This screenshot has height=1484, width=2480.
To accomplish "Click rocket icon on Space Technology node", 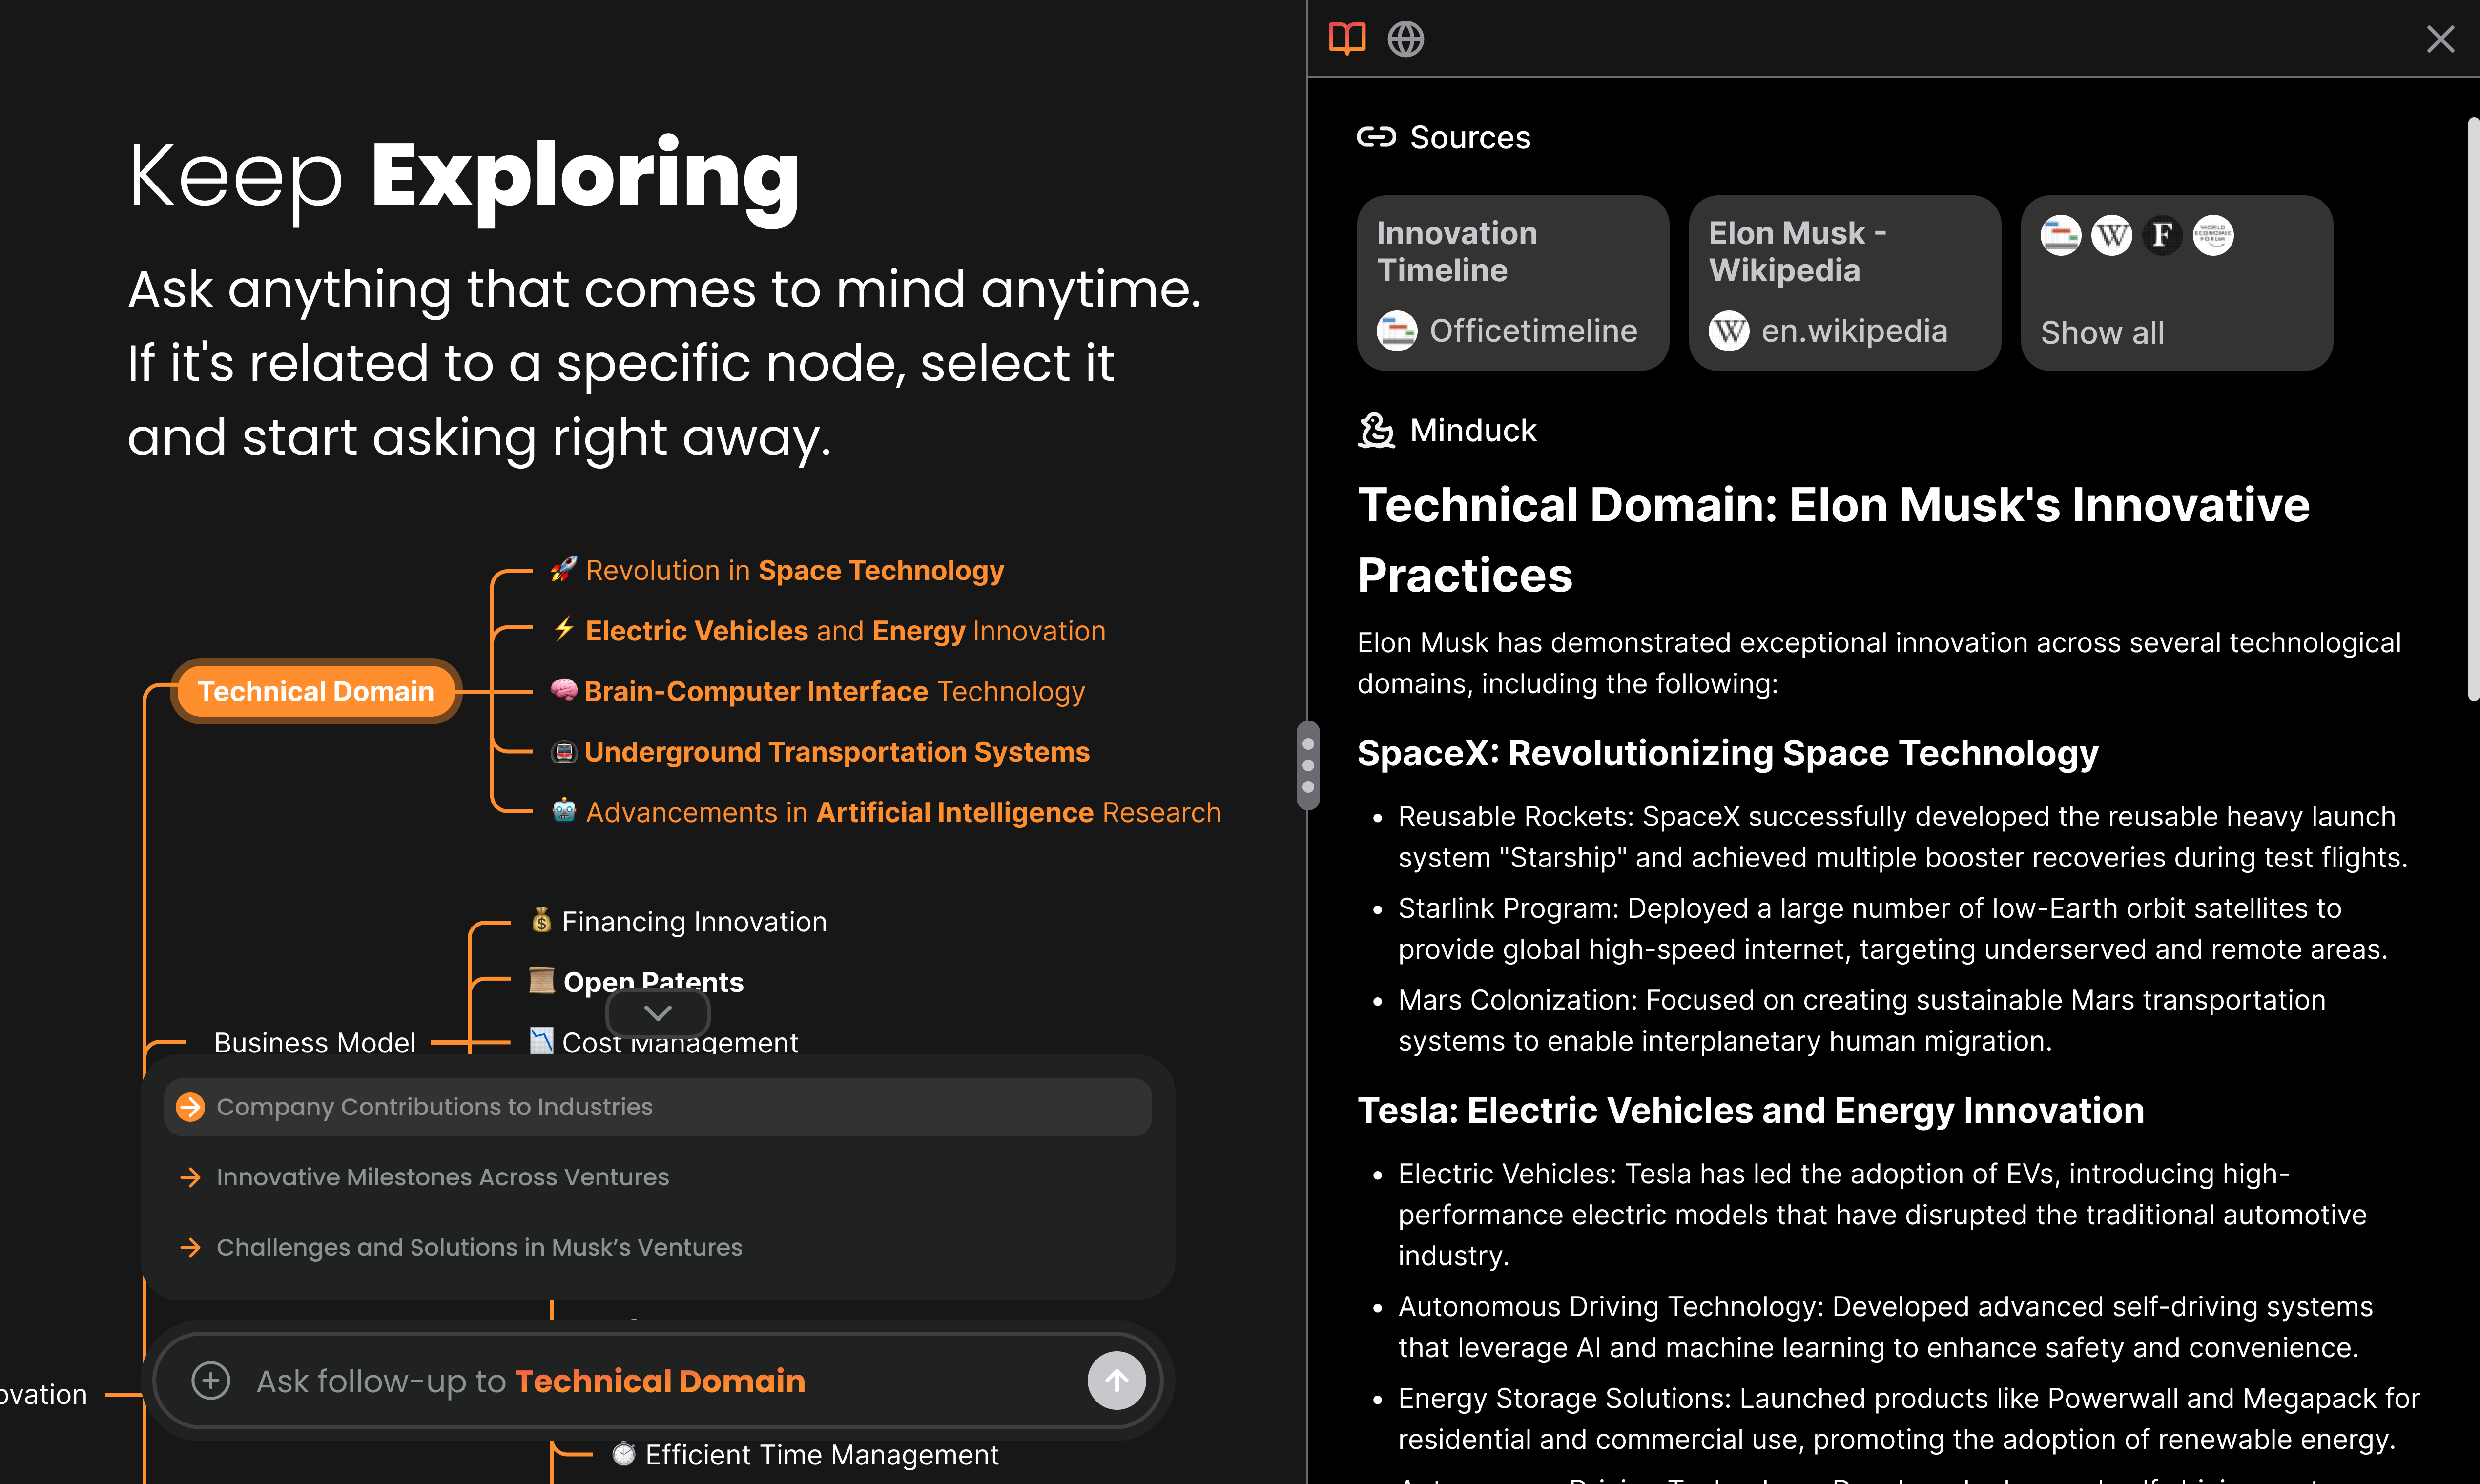I will tap(564, 570).
